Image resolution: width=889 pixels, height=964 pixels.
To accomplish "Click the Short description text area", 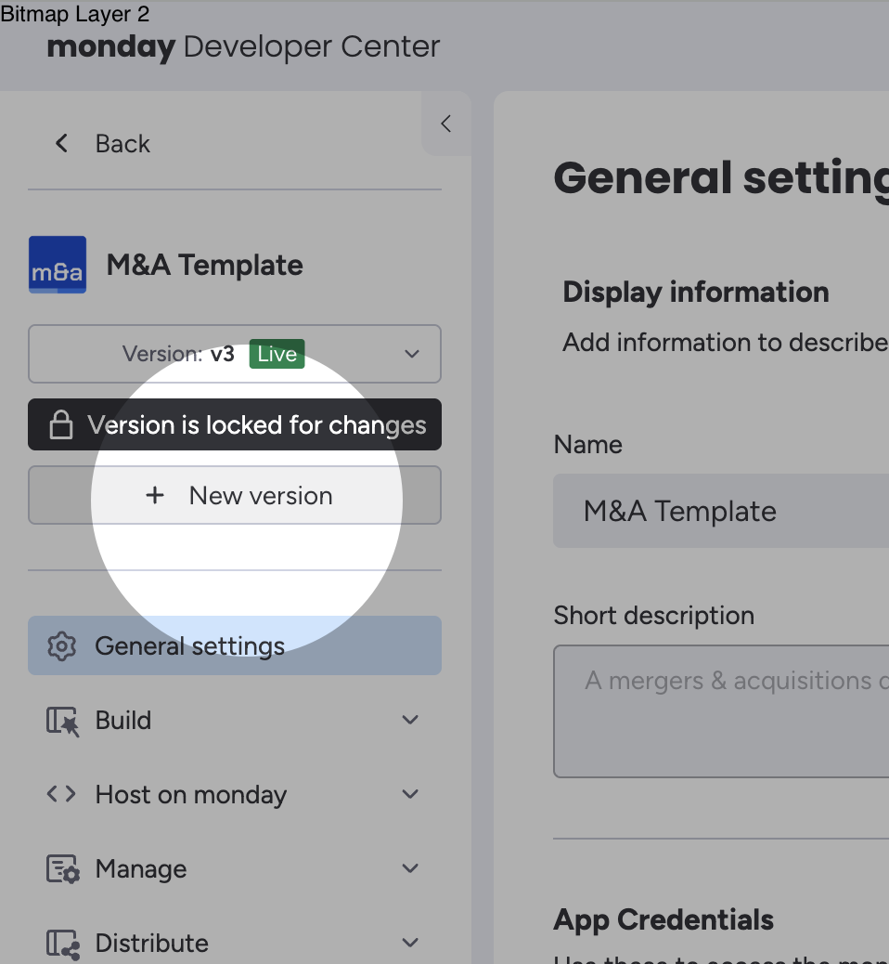I will coord(721,711).
